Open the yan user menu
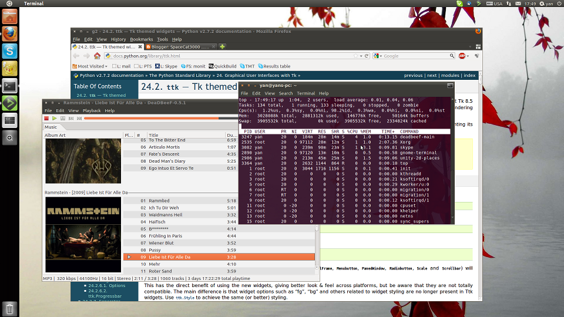The width and height of the screenshot is (564, 317). point(546,4)
